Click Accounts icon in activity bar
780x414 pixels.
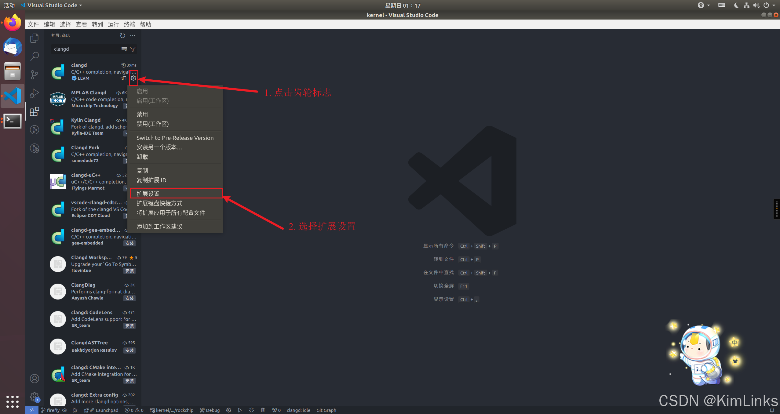(35, 379)
